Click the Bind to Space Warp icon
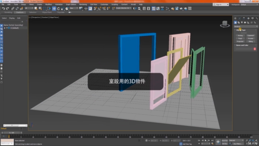Viewport: 259px width, 146px height. (x=21, y=9)
